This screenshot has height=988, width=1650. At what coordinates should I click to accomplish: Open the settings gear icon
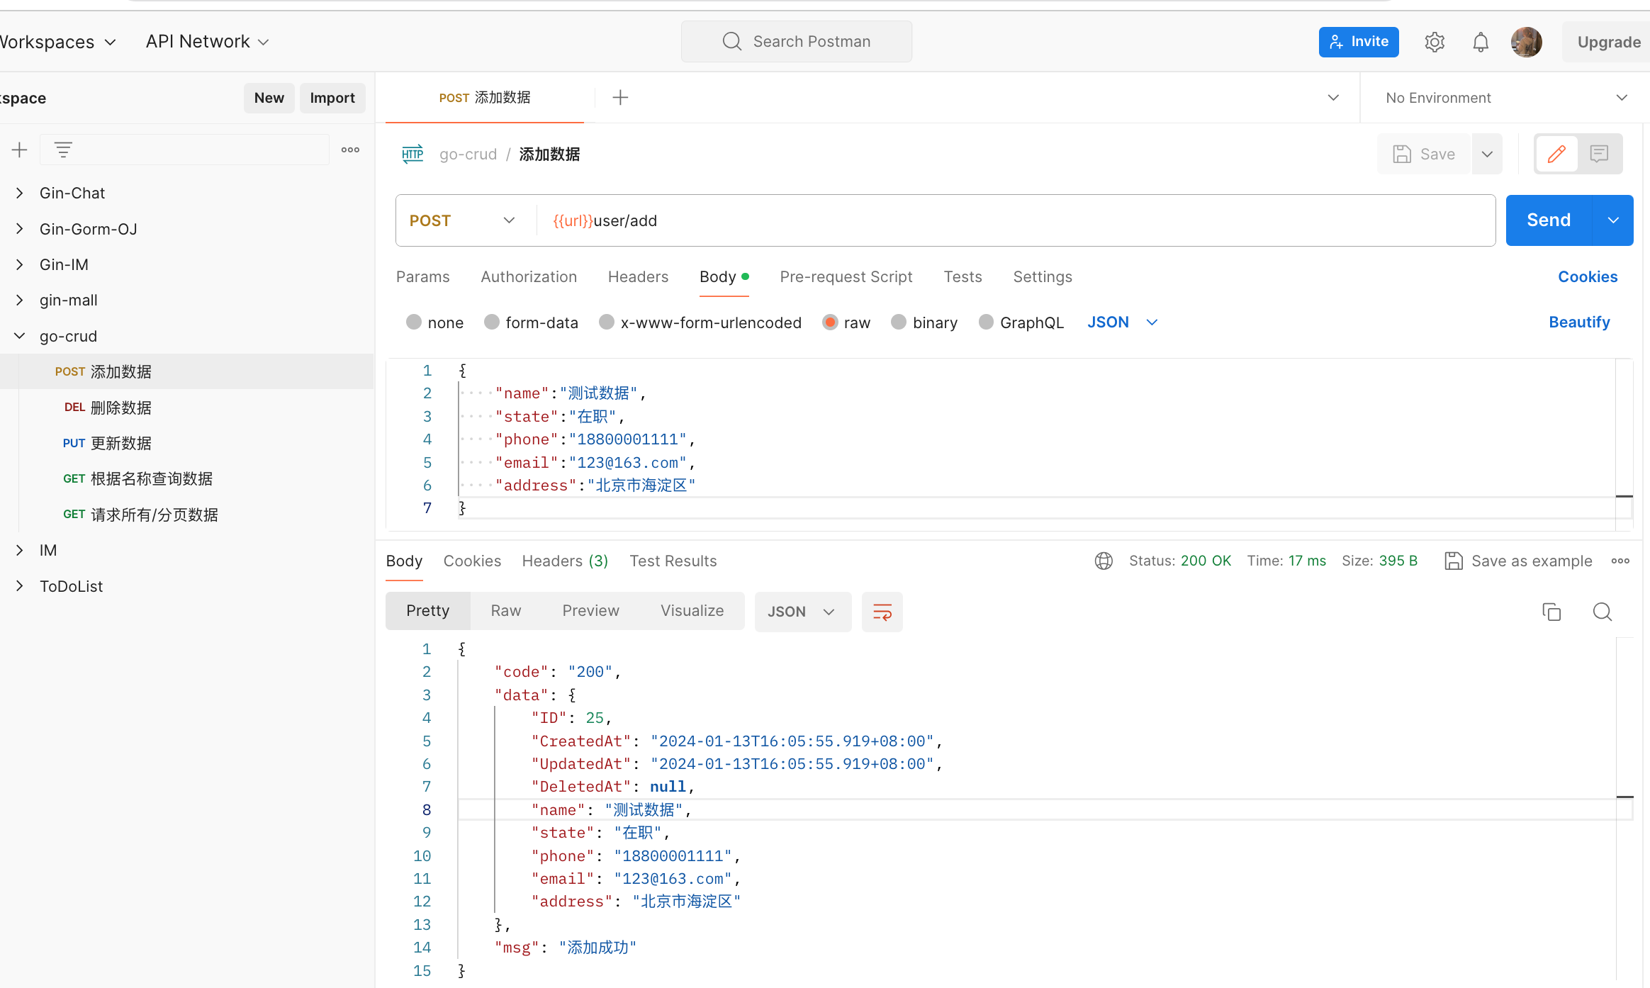point(1435,42)
